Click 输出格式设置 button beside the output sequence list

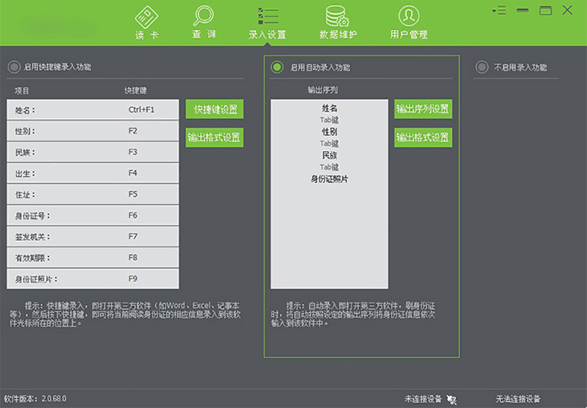(x=423, y=137)
